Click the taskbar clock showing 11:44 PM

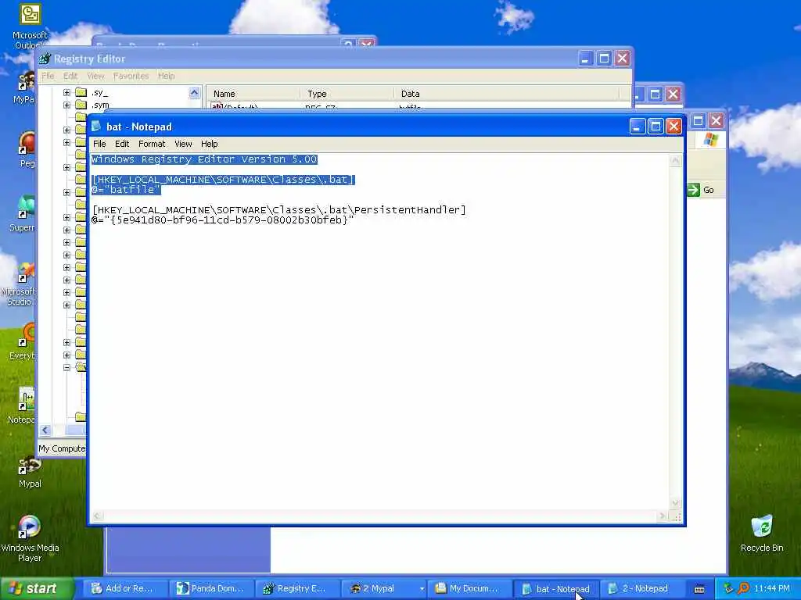point(772,589)
